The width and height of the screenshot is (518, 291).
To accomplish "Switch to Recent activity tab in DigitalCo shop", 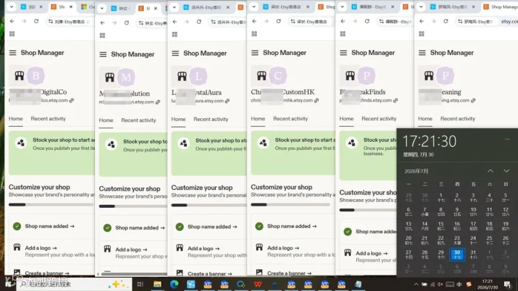I will pyautogui.click(x=48, y=119).
